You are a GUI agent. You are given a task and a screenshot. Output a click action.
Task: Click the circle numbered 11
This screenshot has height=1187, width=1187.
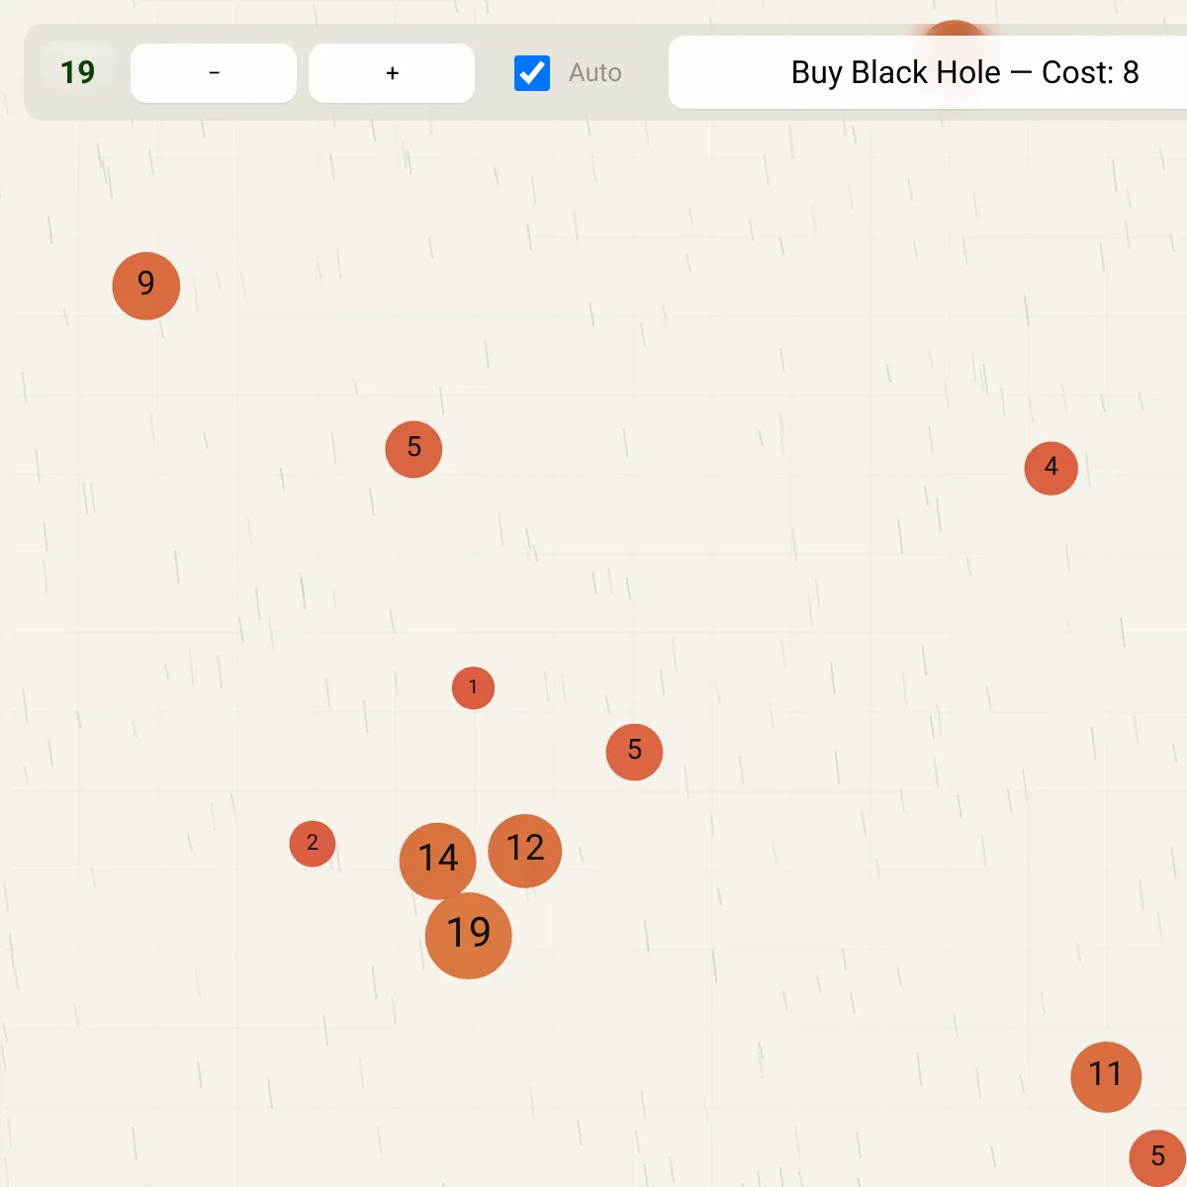[x=1106, y=1076]
